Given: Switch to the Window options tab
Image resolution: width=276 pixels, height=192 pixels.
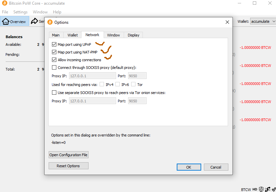Looking at the screenshot, I should coord(114,35).
